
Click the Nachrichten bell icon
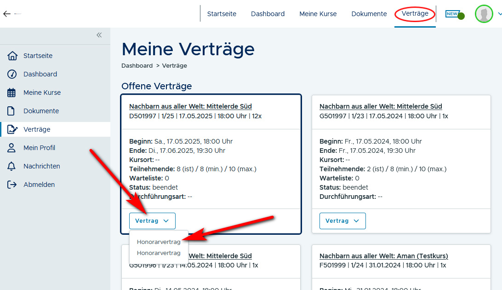pyautogui.click(x=12, y=166)
